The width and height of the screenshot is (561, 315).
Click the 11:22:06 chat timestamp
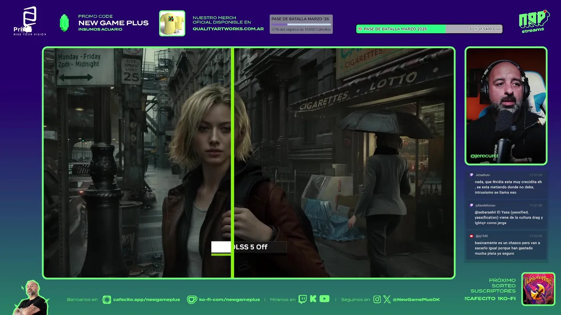536,236
